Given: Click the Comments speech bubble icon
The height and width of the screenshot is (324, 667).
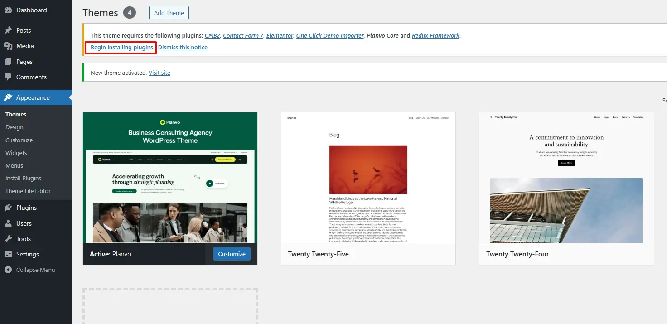Looking at the screenshot, I should pyautogui.click(x=8, y=77).
